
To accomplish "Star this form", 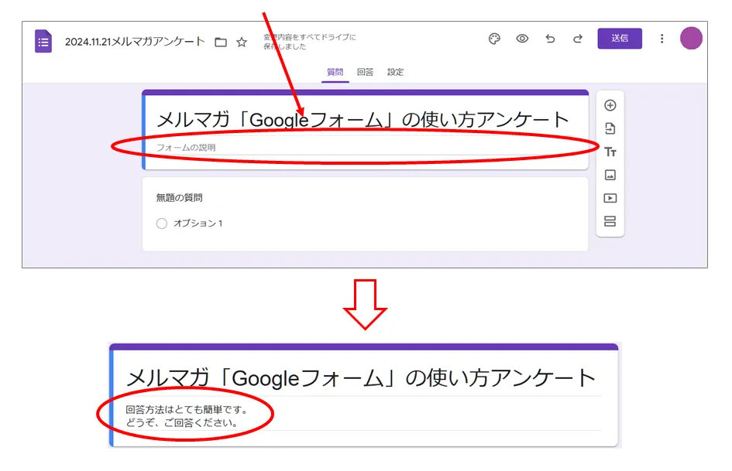I will click(x=242, y=42).
